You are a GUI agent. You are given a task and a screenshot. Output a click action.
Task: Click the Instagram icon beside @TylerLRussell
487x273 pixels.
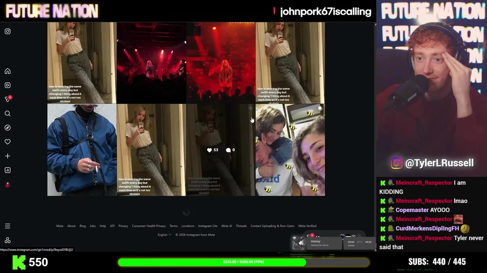397,163
